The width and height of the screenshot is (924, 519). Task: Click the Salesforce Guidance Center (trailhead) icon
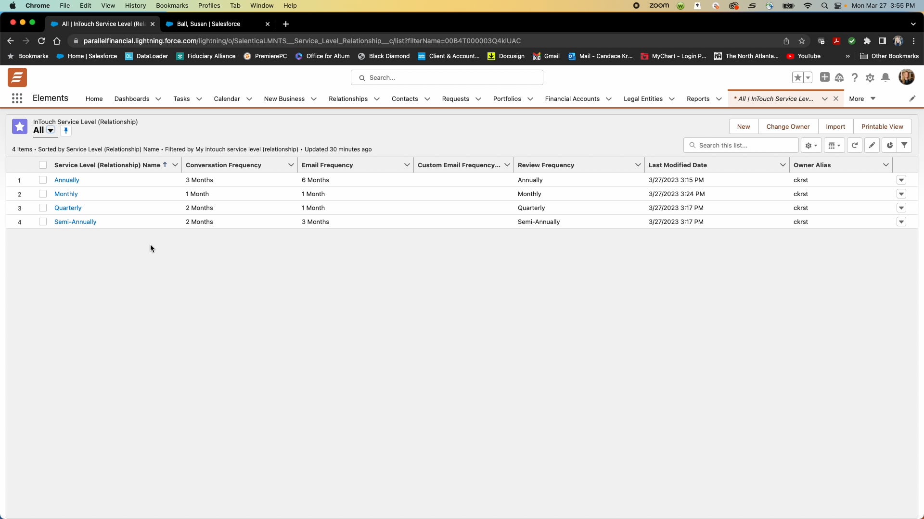click(839, 77)
